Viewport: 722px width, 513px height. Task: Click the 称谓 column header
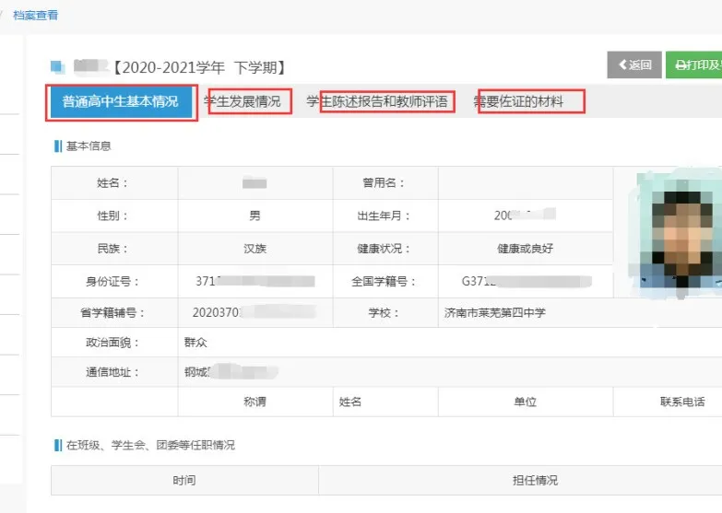255,402
